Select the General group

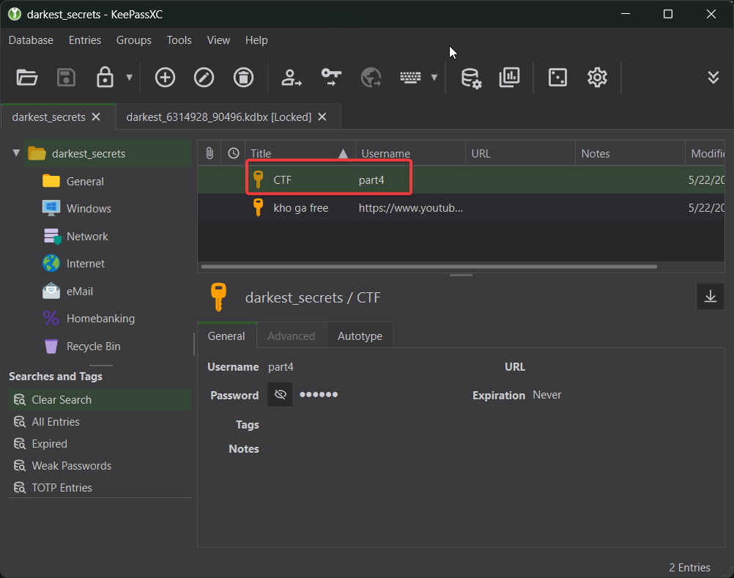click(85, 181)
